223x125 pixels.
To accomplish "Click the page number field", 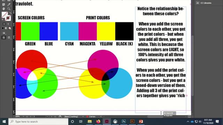I will (39, 117).
